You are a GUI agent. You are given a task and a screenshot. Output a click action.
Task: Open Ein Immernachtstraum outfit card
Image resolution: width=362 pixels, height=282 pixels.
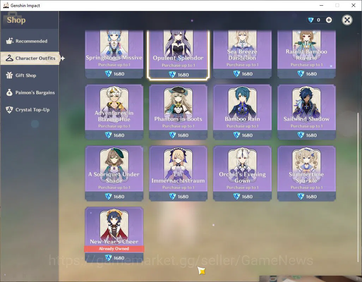(x=178, y=173)
